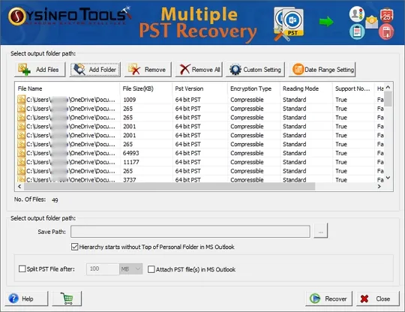Click the horizontal scrollbar right arrow

[x=379, y=186]
